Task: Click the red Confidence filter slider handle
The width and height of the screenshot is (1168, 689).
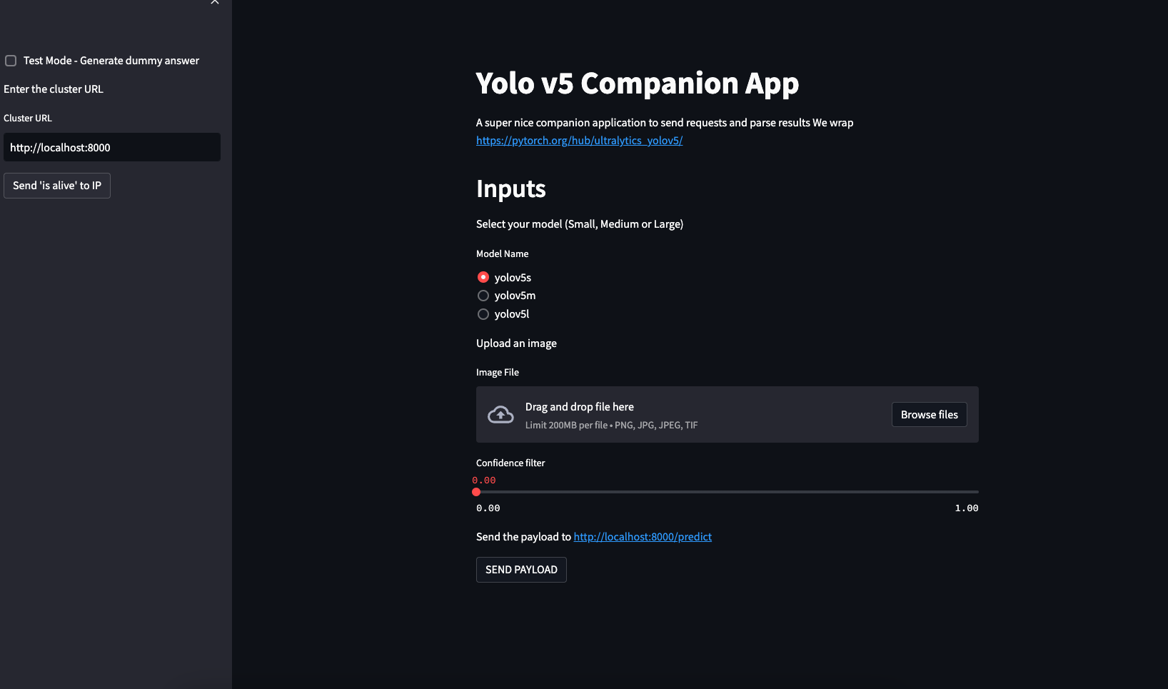Action: pyautogui.click(x=476, y=492)
